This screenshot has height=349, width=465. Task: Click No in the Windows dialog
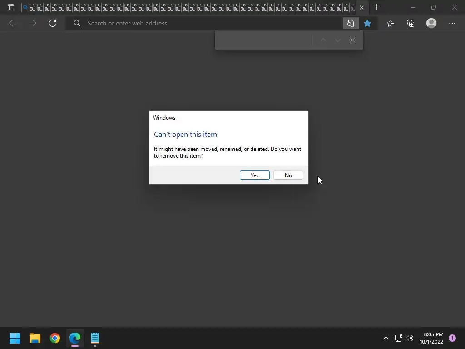(x=288, y=175)
